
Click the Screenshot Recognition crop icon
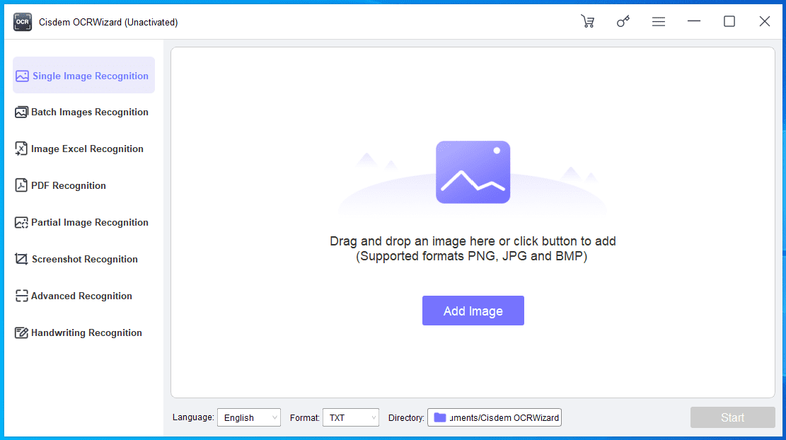(x=21, y=259)
